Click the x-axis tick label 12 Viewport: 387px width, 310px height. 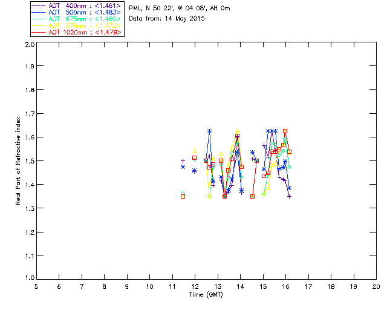195,286
